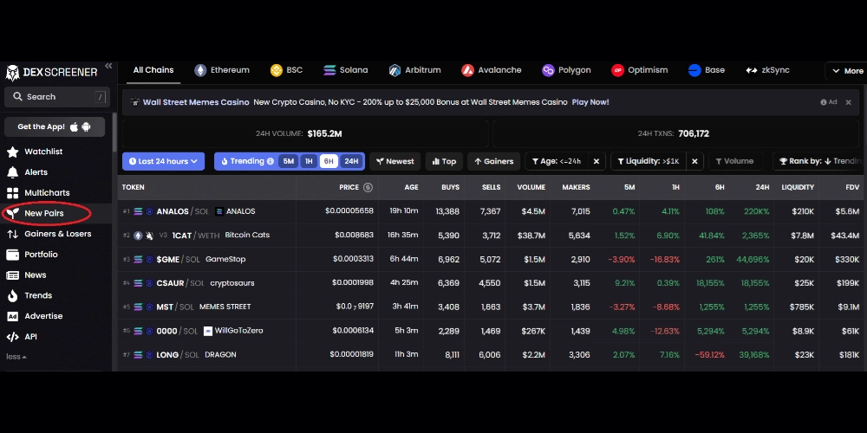Screen dimensions: 867x433
Task: Collapse the sidebar list with 'less'
Action: click(16, 357)
